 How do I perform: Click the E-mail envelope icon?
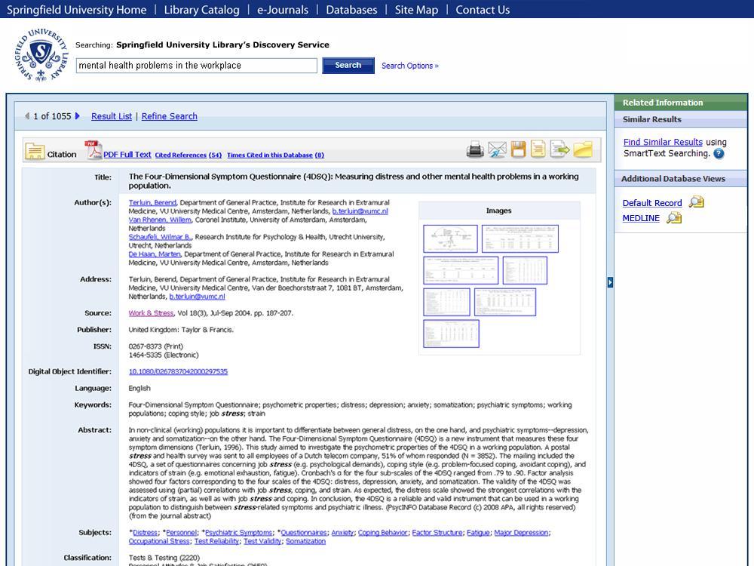(497, 149)
